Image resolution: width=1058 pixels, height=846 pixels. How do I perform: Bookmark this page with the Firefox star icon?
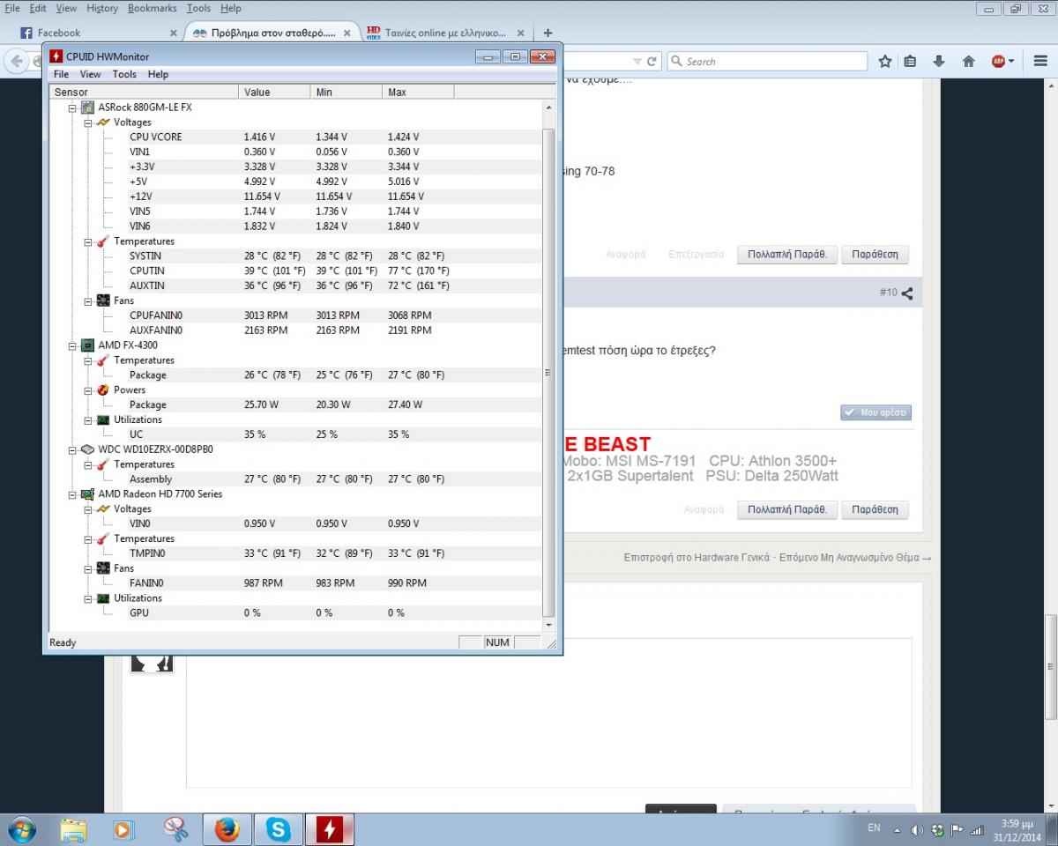pyautogui.click(x=885, y=61)
